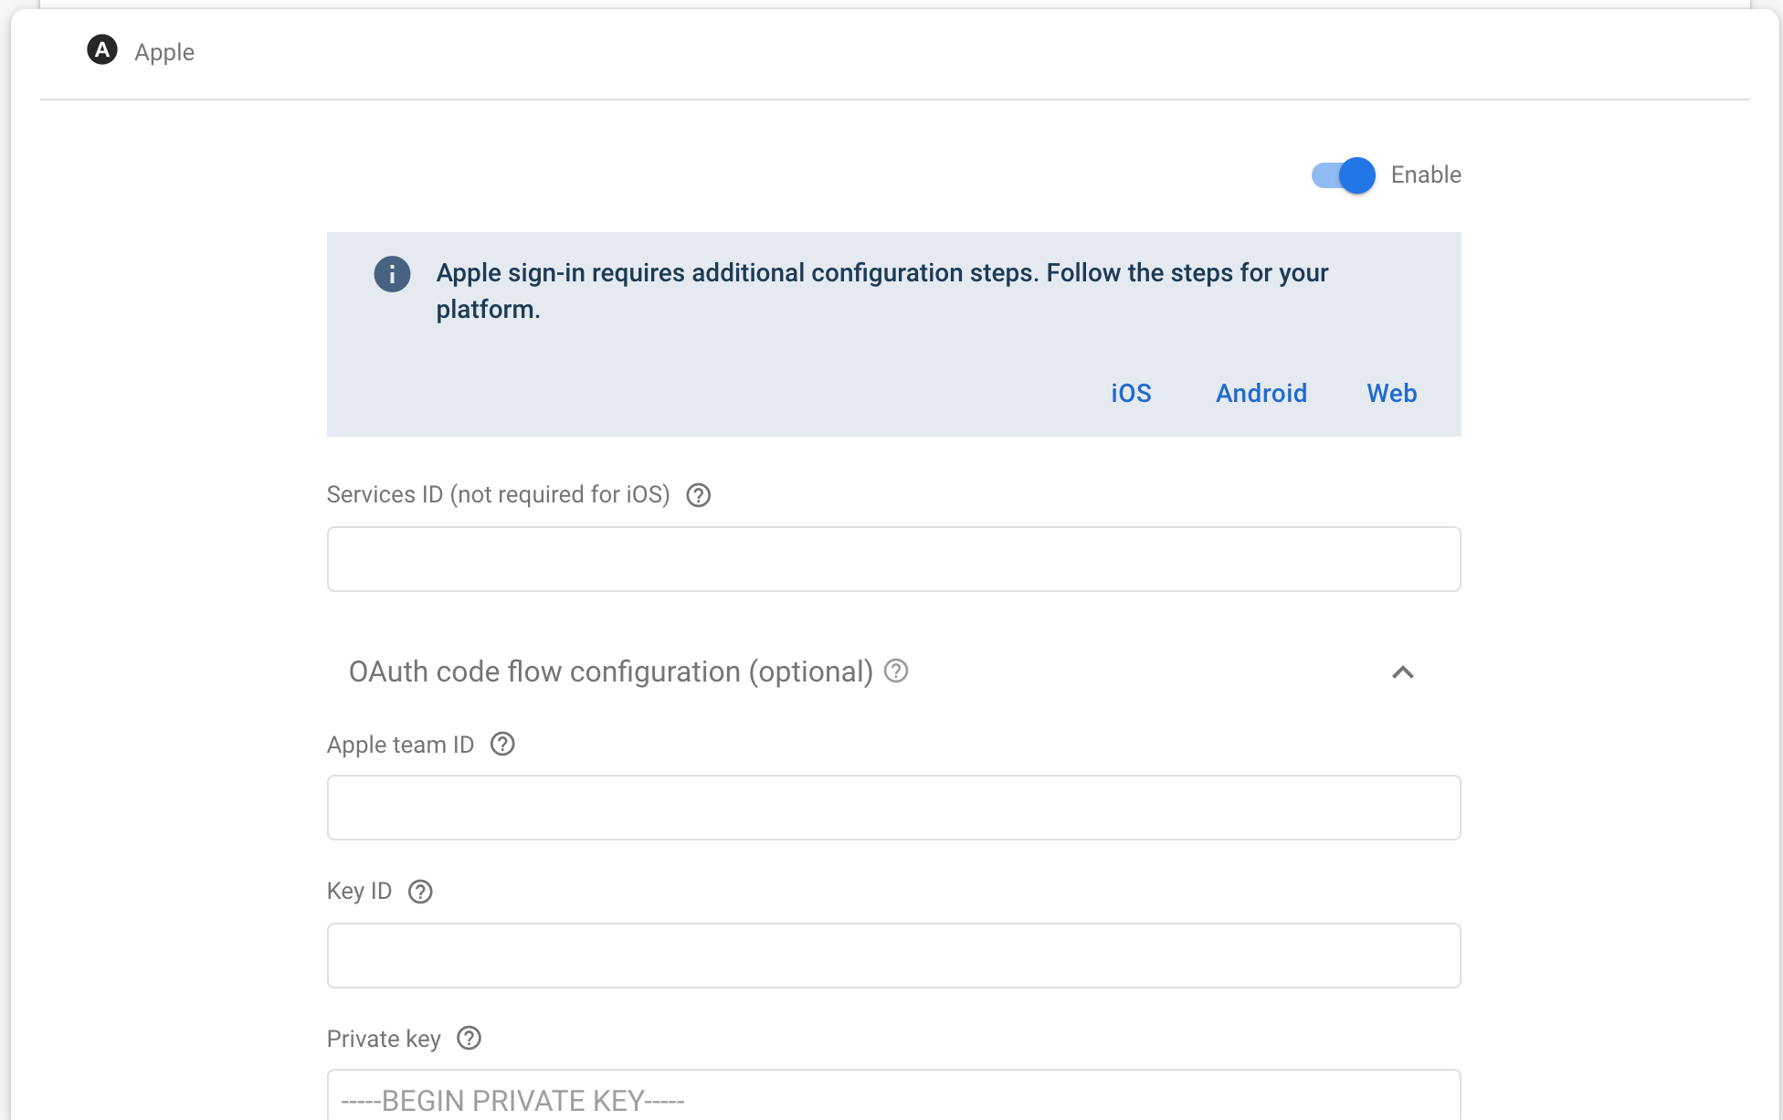Collapse the OAuth code flow section
The height and width of the screenshot is (1120, 1783).
point(1402,672)
